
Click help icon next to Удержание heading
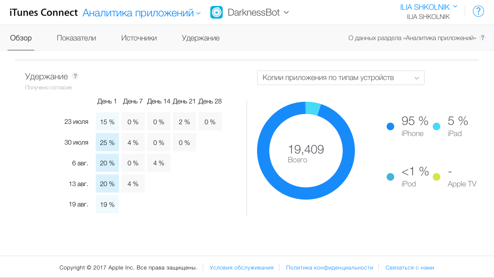75,76
